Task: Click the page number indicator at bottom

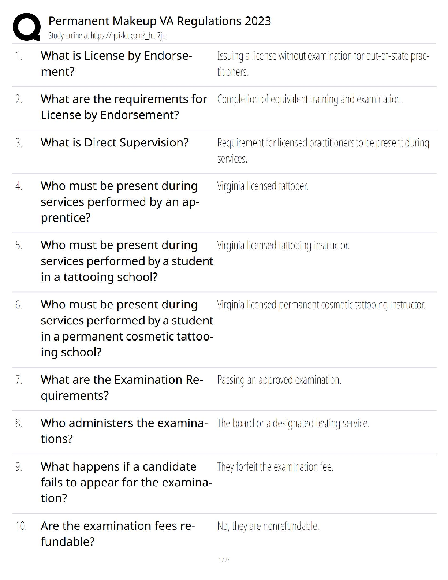Action: click(x=224, y=560)
